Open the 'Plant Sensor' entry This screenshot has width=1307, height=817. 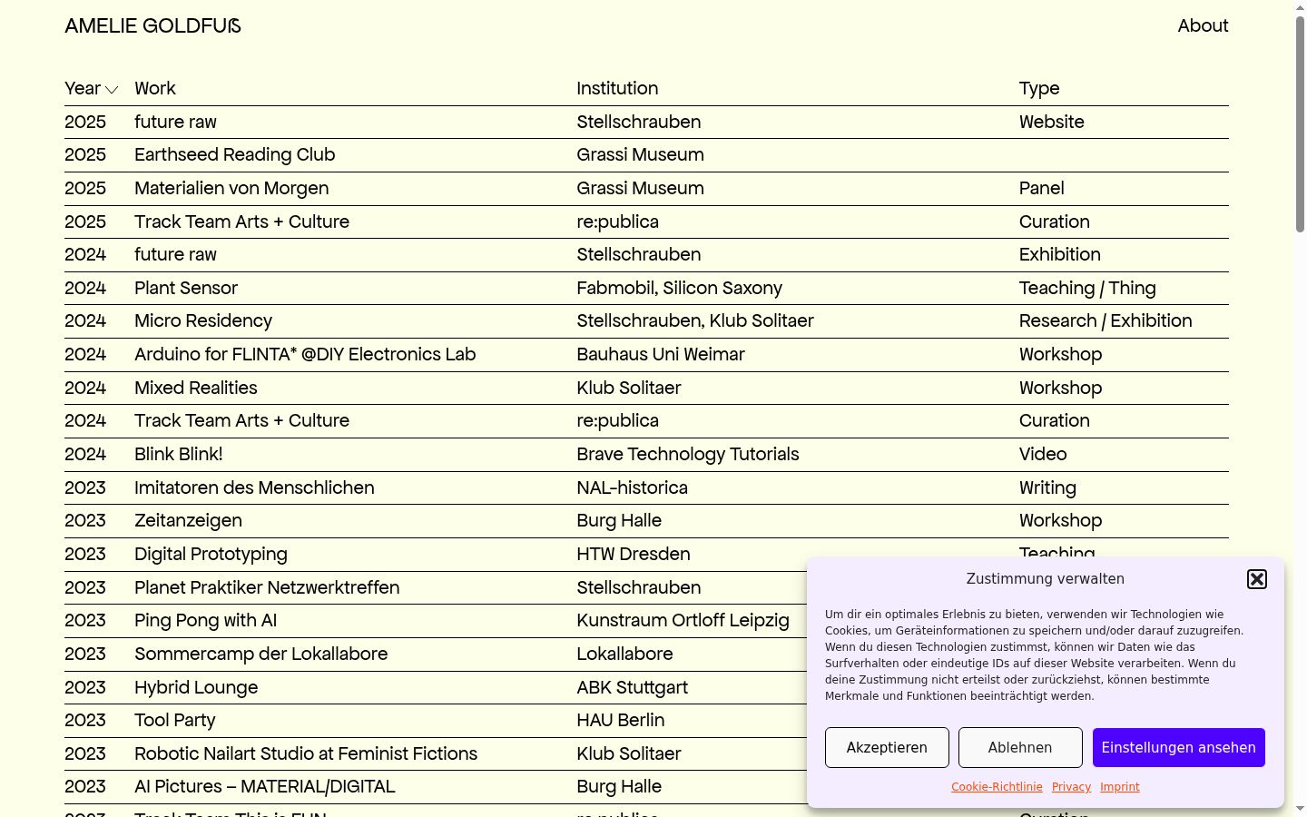coord(186,289)
